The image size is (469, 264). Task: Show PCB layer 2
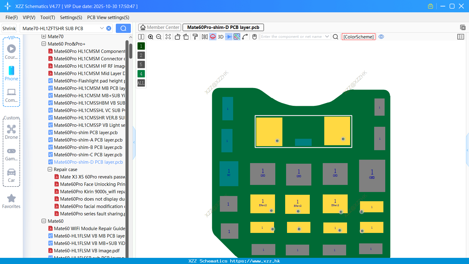141,55
